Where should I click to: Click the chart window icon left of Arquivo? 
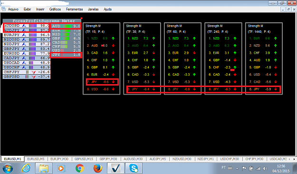coord(4,9)
